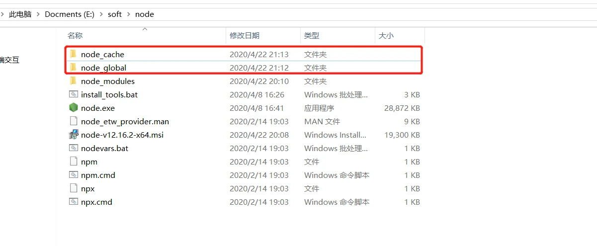Sort by the 大小 column header
The height and width of the screenshot is (246, 597).
(x=386, y=36)
